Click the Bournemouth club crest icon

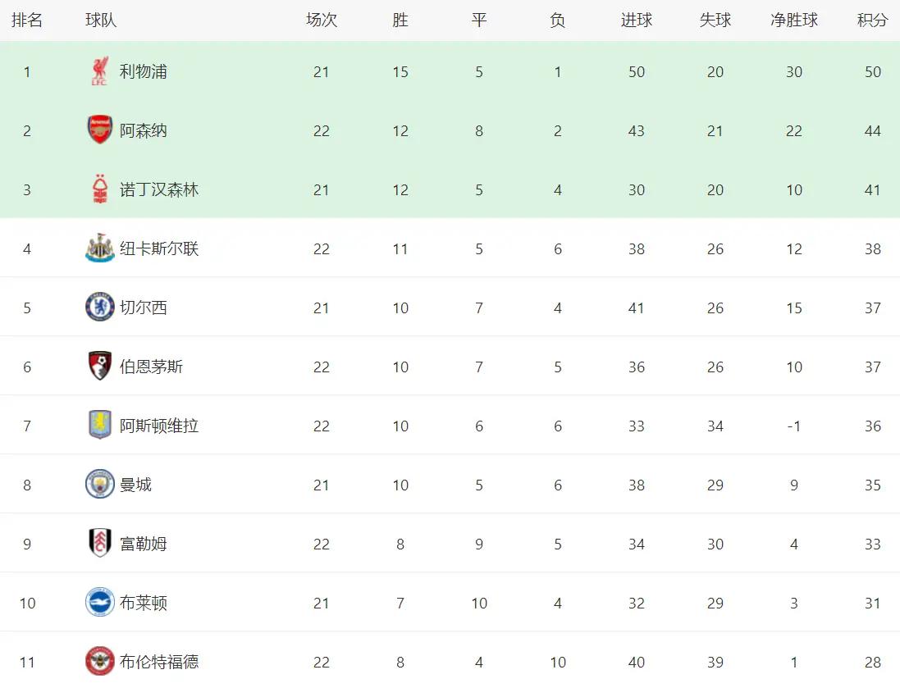99,367
